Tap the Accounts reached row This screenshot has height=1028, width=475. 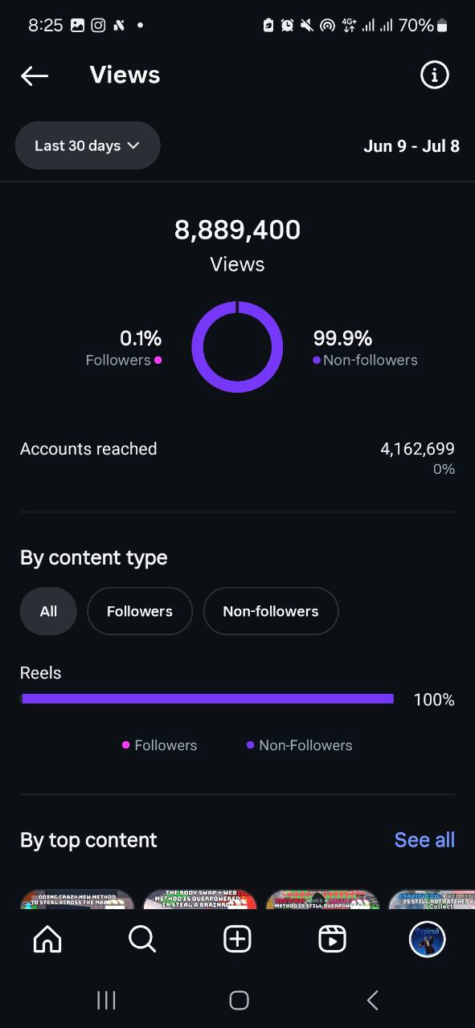click(237, 458)
